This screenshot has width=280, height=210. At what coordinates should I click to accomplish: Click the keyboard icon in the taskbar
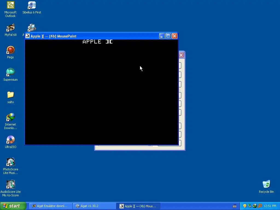[235, 206]
